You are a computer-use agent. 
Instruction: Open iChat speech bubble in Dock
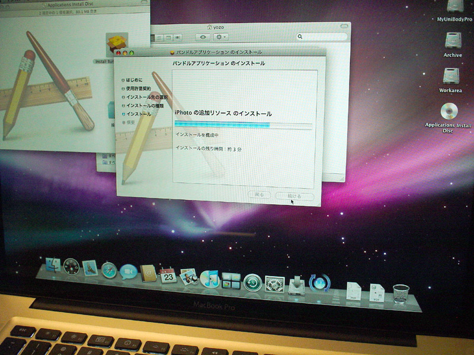coord(129,272)
